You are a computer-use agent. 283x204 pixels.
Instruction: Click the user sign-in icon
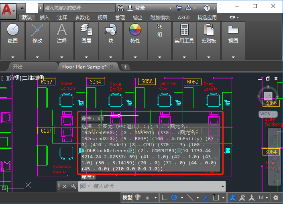coord(130,8)
